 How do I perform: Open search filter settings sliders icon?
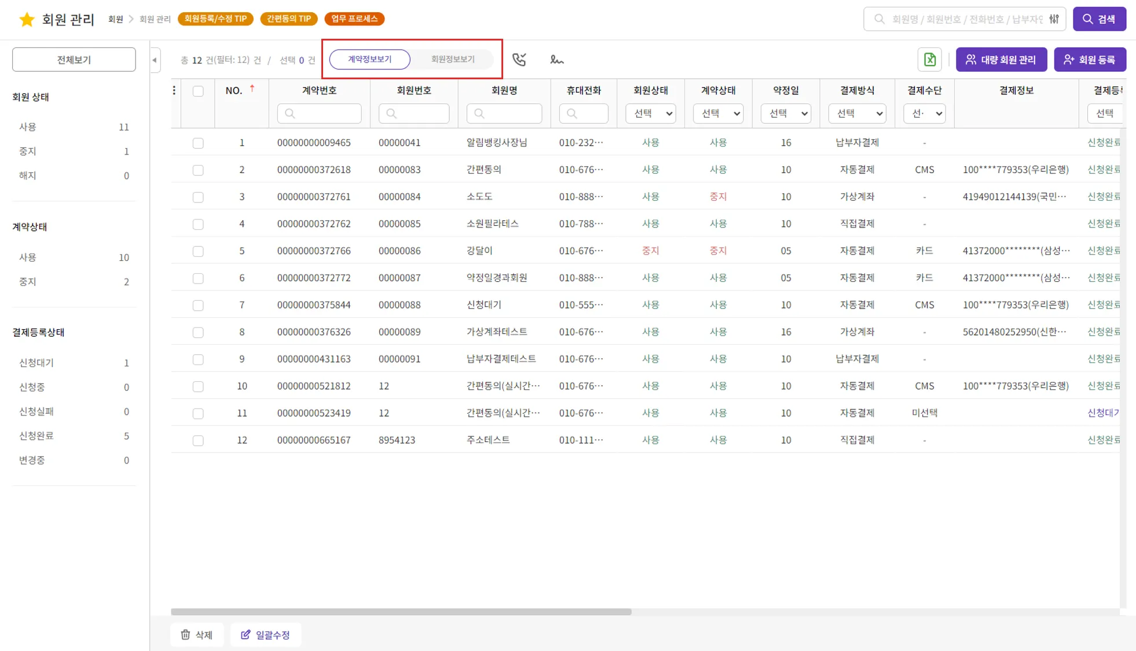(1054, 19)
